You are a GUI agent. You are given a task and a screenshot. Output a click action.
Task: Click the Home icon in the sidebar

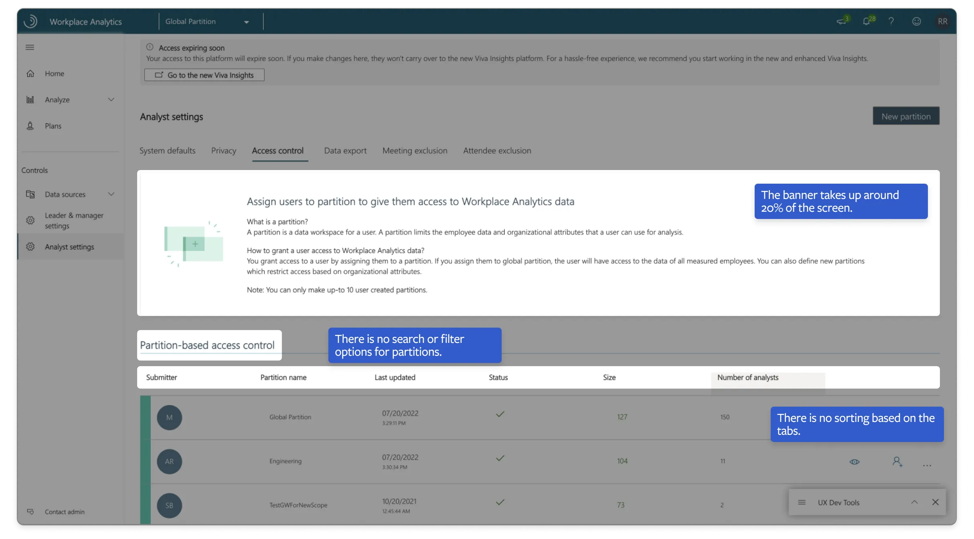30,73
